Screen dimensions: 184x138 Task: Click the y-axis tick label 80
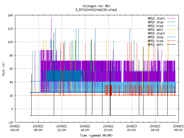pyautogui.click(x=11, y=55)
